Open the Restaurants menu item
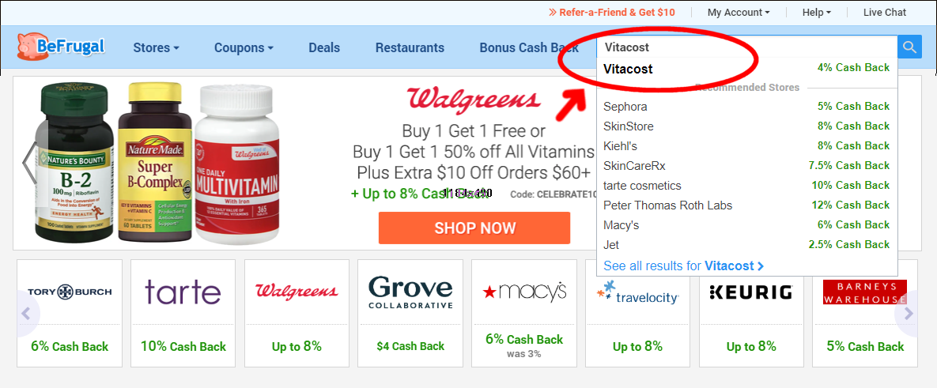The width and height of the screenshot is (937, 388). click(x=410, y=47)
